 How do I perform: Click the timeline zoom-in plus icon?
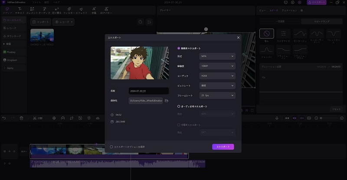click(342, 118)
